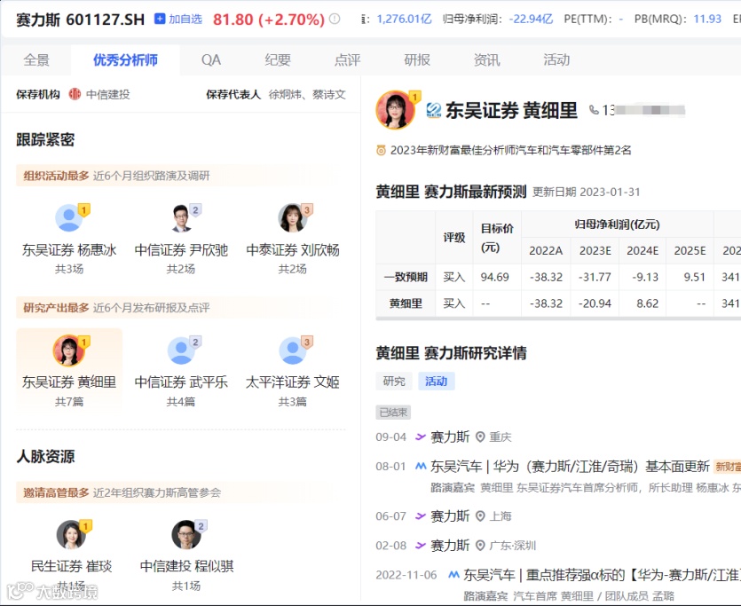Open 2022-11-06 东吴汽车 重点推荐 event
This screenshot has width=741, height=606.
602,575
